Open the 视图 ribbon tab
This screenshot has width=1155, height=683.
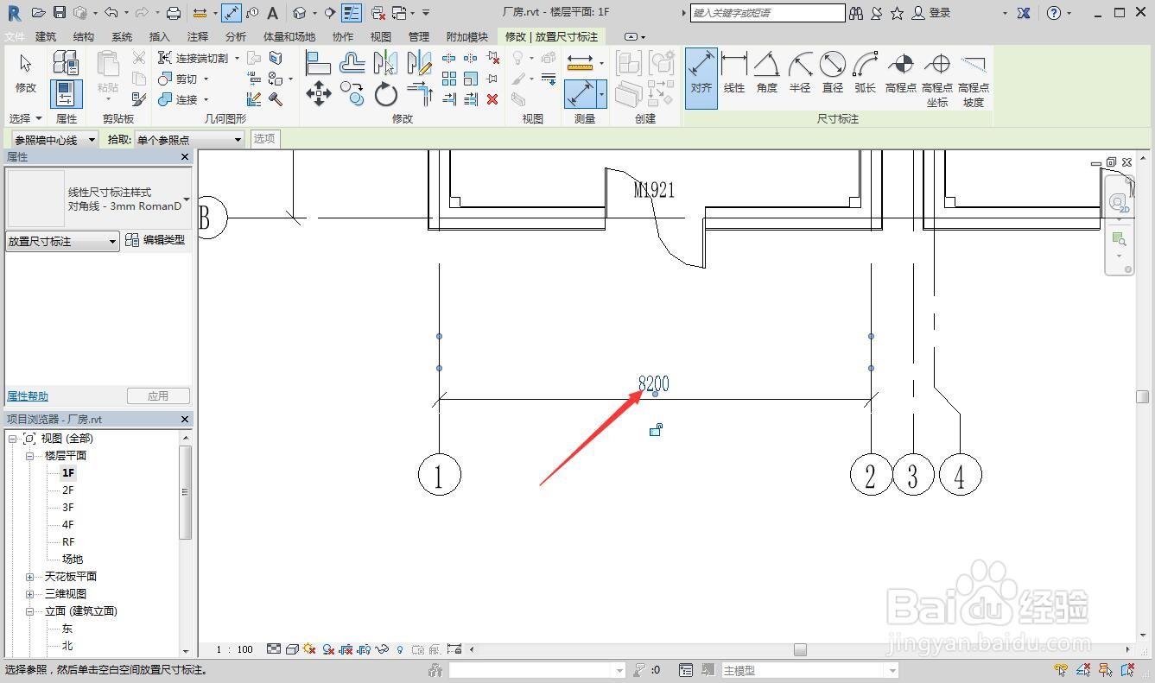[x=381, y=37]
